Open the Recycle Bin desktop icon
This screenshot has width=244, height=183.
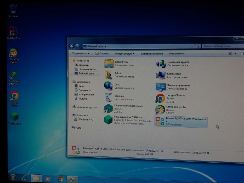click(14, 11)
